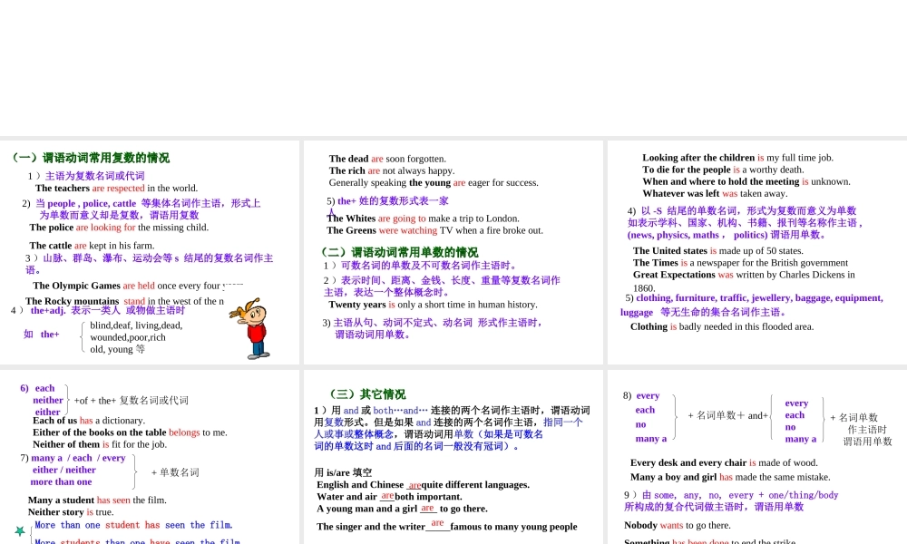
Task: Click the brace after each, neither, either
Action: pos(68,399)
